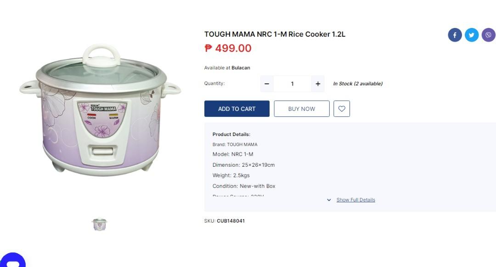Click the chevron next to Show Full Details

(329, 200)
